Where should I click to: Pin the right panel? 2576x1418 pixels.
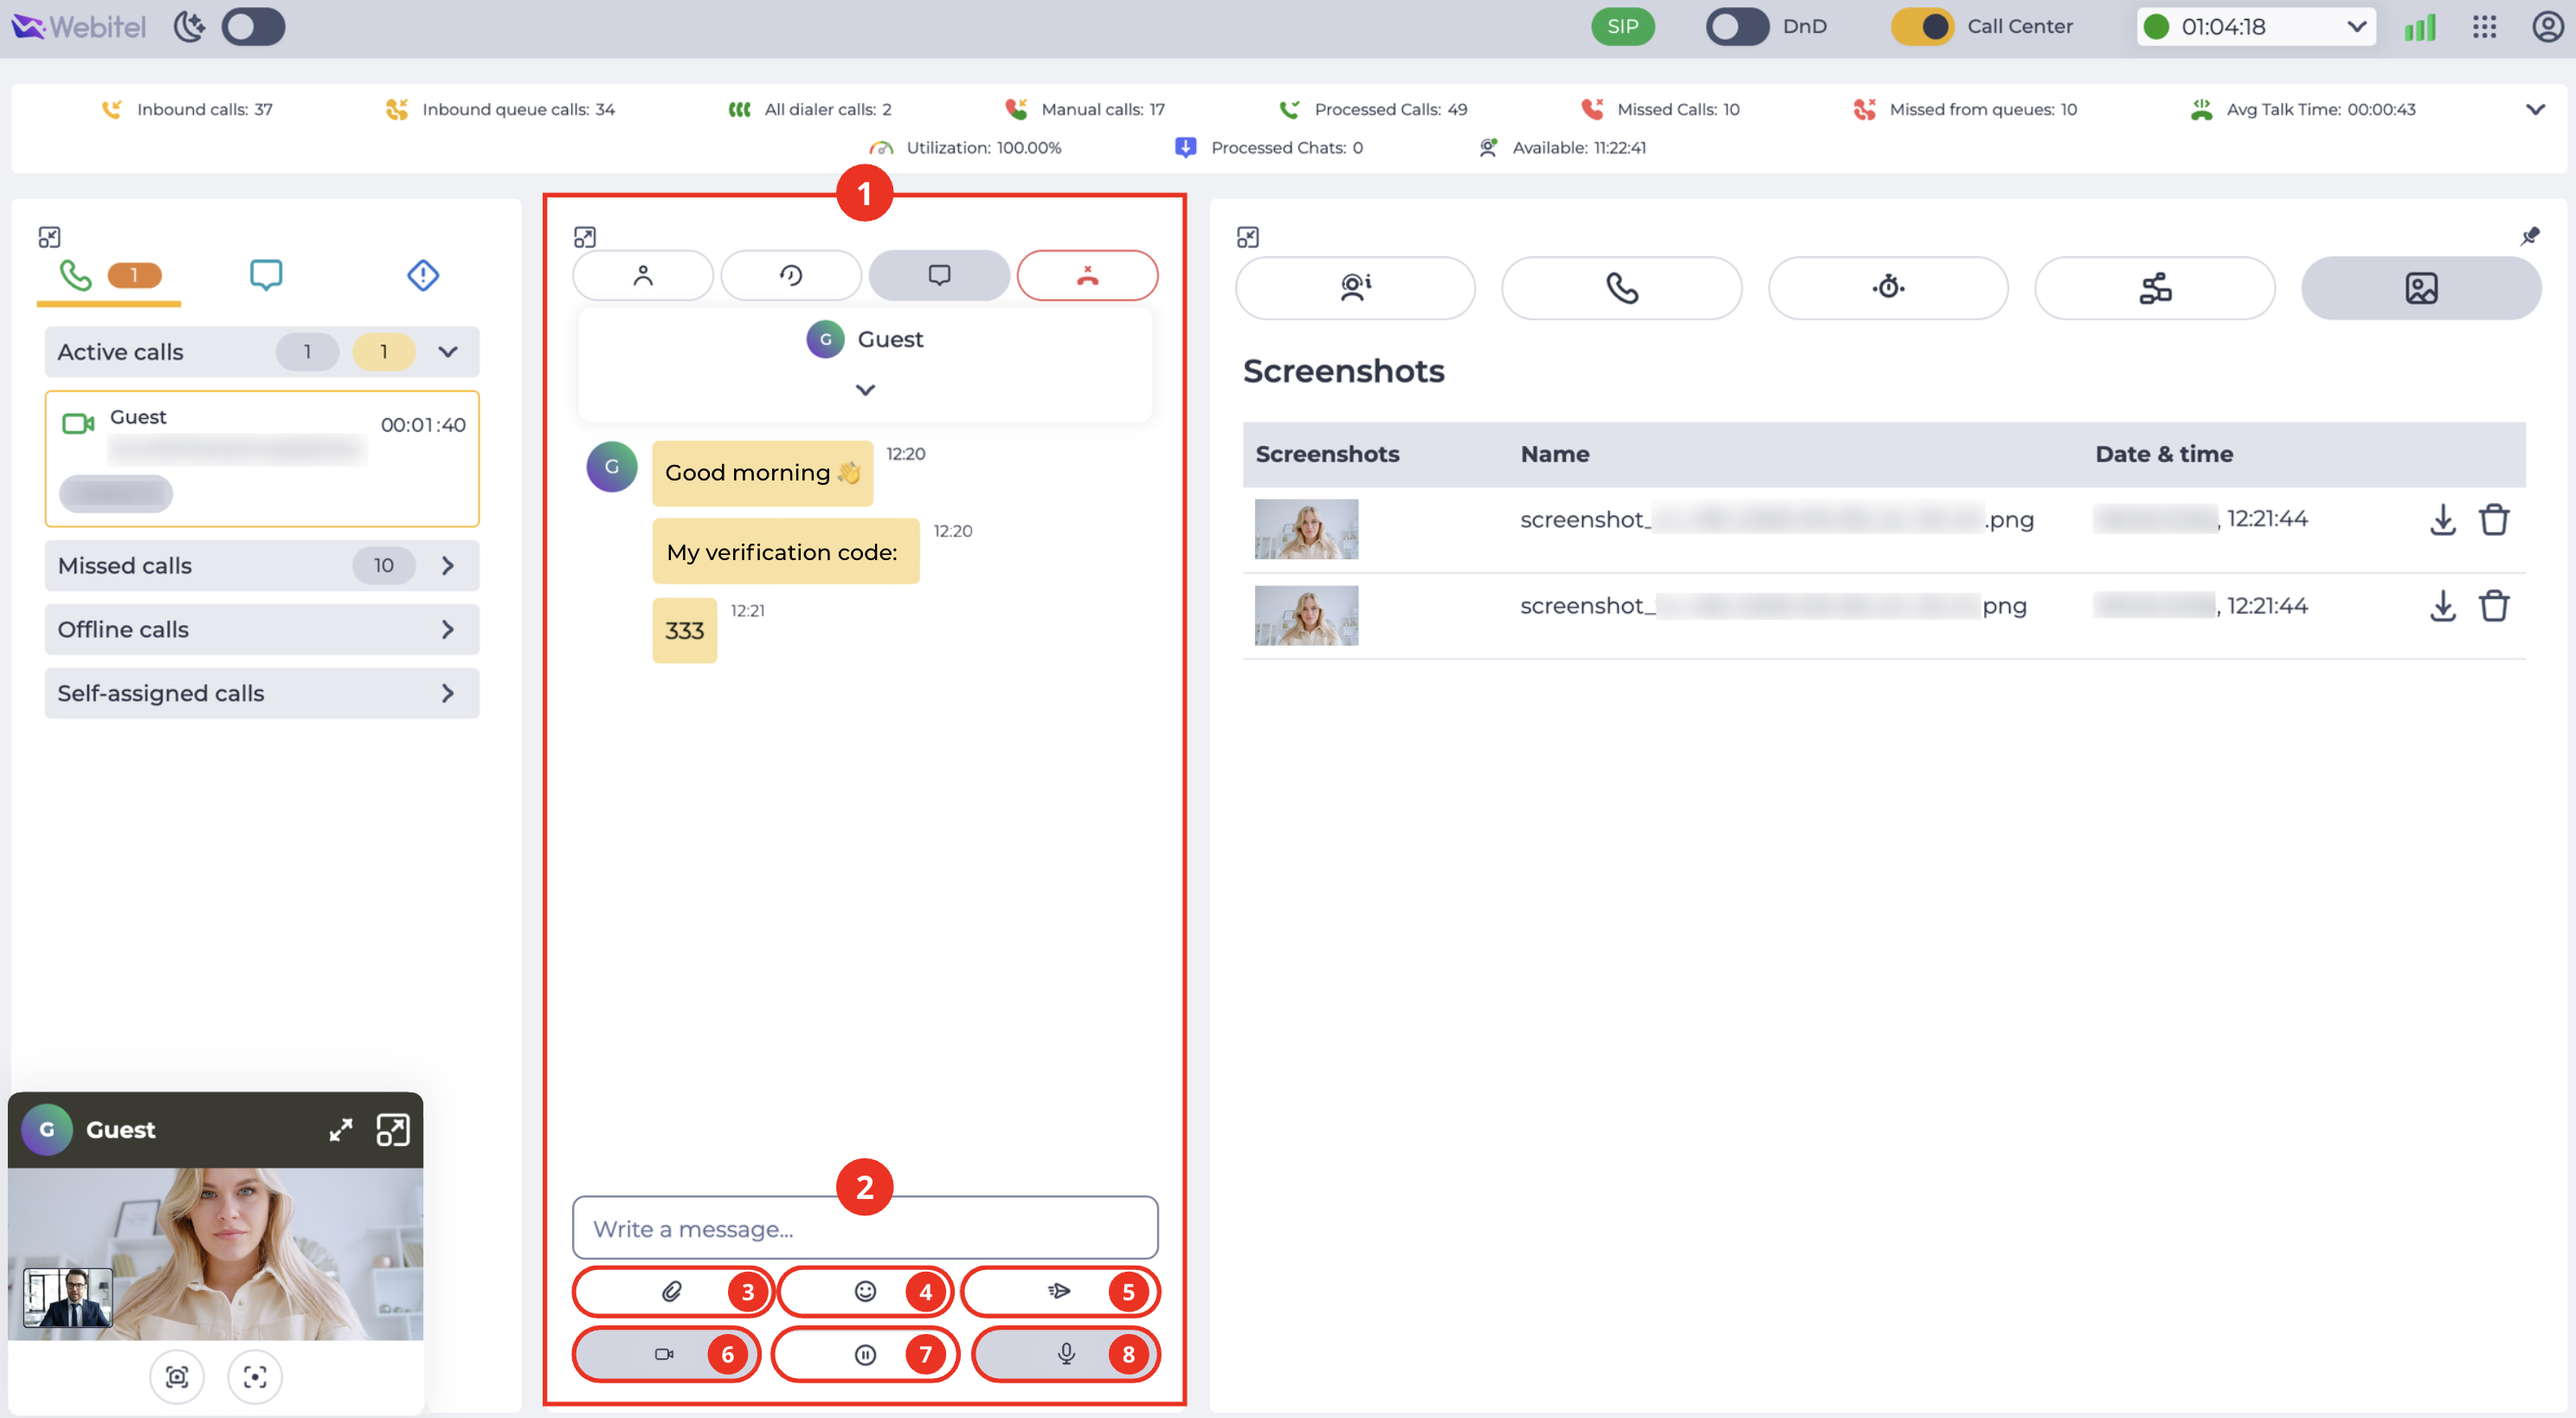(2530, 237)
